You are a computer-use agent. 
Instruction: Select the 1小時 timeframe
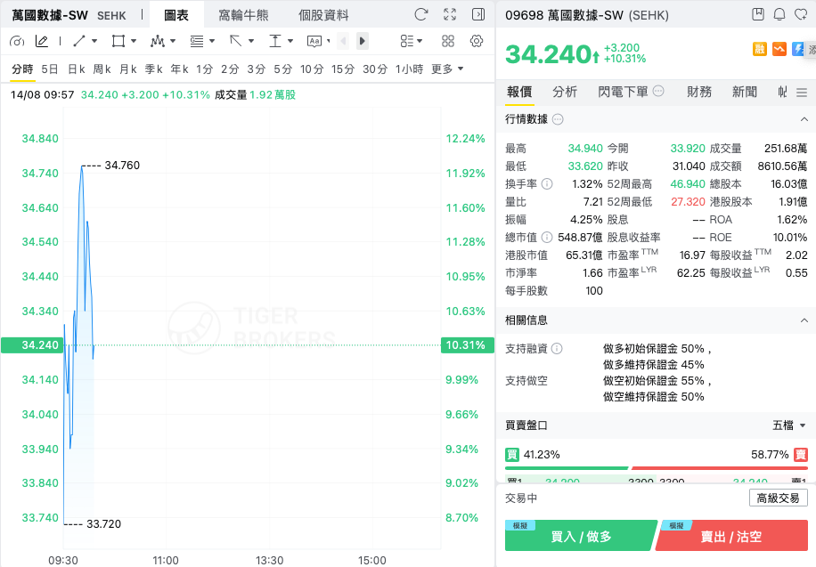click(409, 69)
